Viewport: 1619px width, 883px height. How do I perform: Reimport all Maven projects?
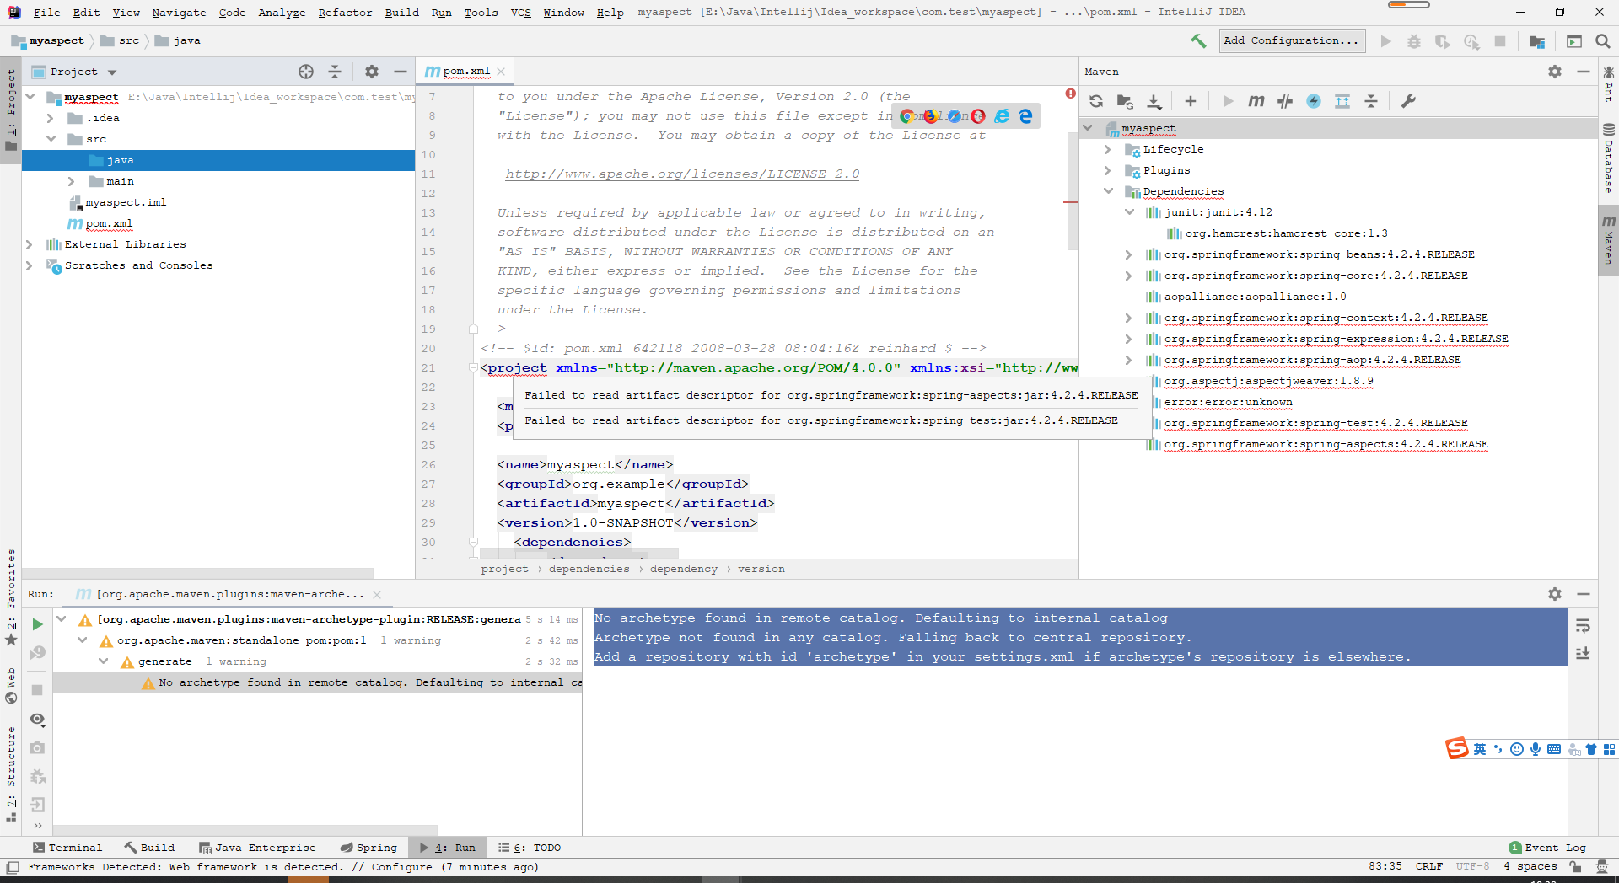point(1096,101)
